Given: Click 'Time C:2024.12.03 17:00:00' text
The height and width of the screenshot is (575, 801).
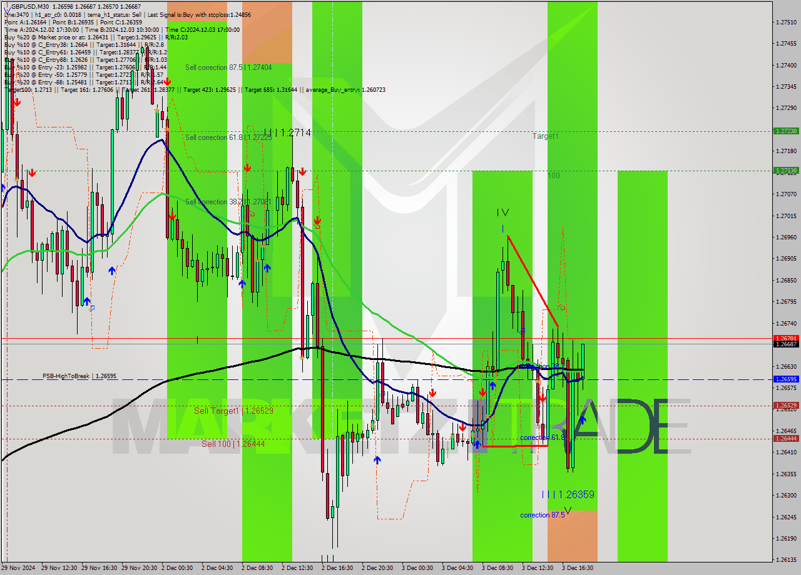Looking at the screenshot, I should [203, 30].
